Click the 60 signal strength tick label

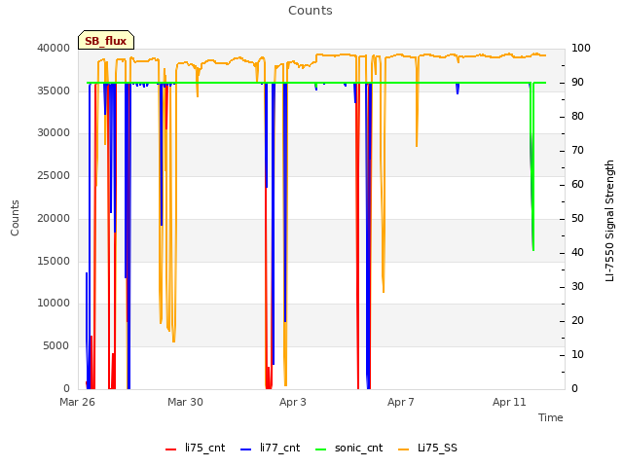pyautogui.click(x=577, y=185)
